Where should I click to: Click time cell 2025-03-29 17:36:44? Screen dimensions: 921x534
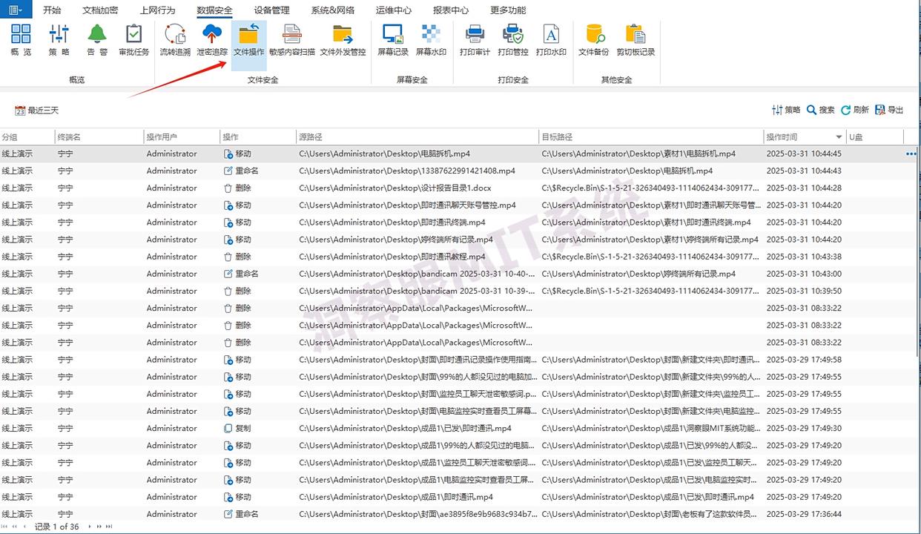click(804, 514)
